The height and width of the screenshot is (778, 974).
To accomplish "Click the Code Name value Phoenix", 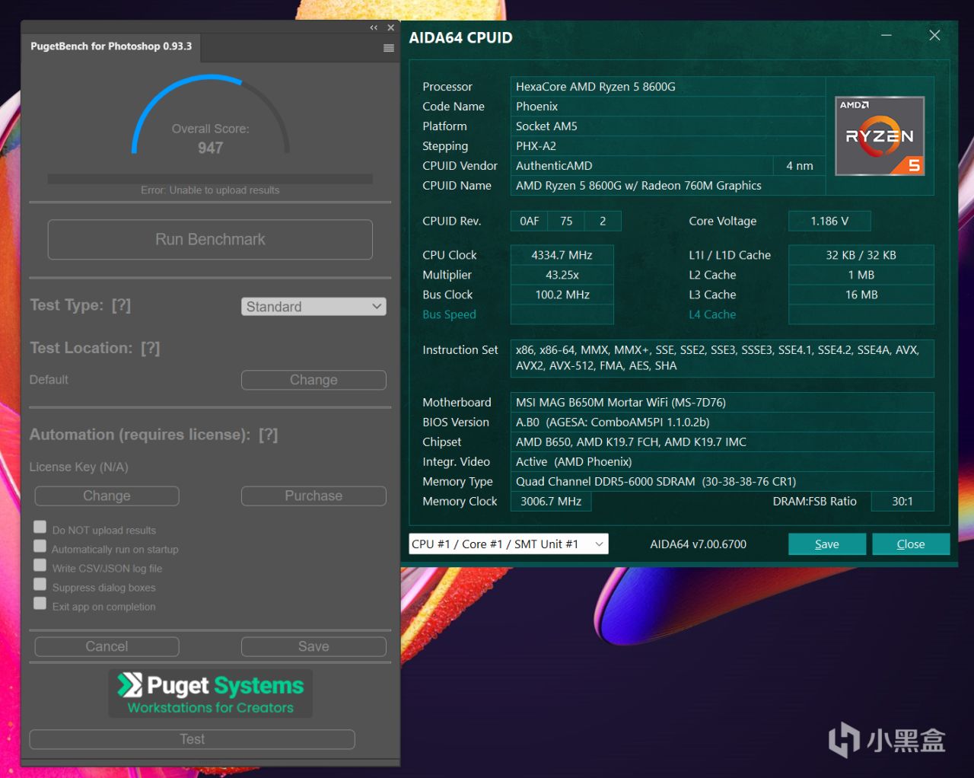I will point(668,107).
